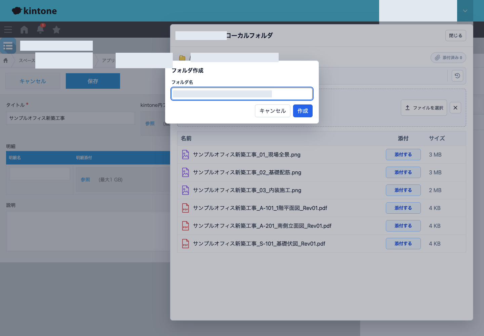Click 閉じる to close the panel
Screen dimensions: 484x336
point(456,36)
